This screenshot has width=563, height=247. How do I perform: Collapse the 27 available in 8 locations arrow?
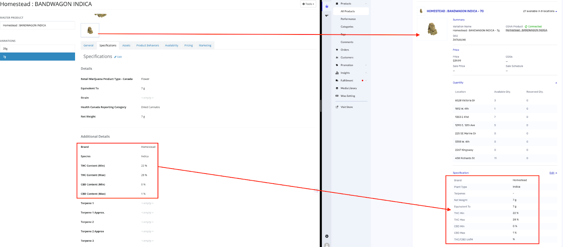pos(556,11)
